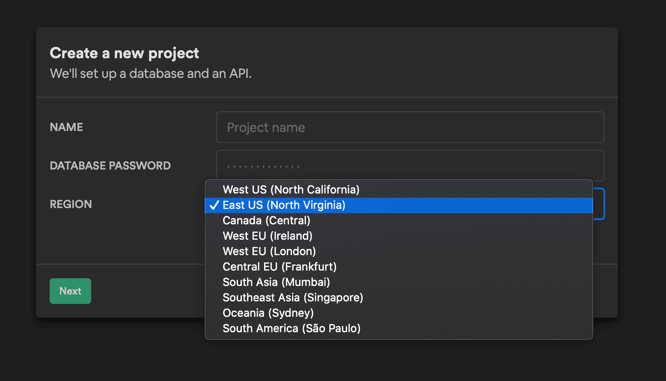Screen dimensions: 666x381
Task: Click the DATABASE PASSWORD label
Action: [110, 166]
